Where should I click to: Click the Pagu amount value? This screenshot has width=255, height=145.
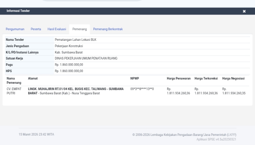pos(69,64)
